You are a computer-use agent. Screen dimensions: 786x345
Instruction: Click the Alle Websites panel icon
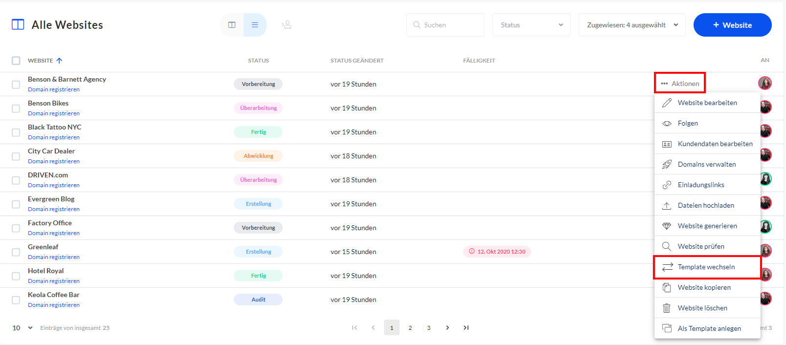point(18,24)
